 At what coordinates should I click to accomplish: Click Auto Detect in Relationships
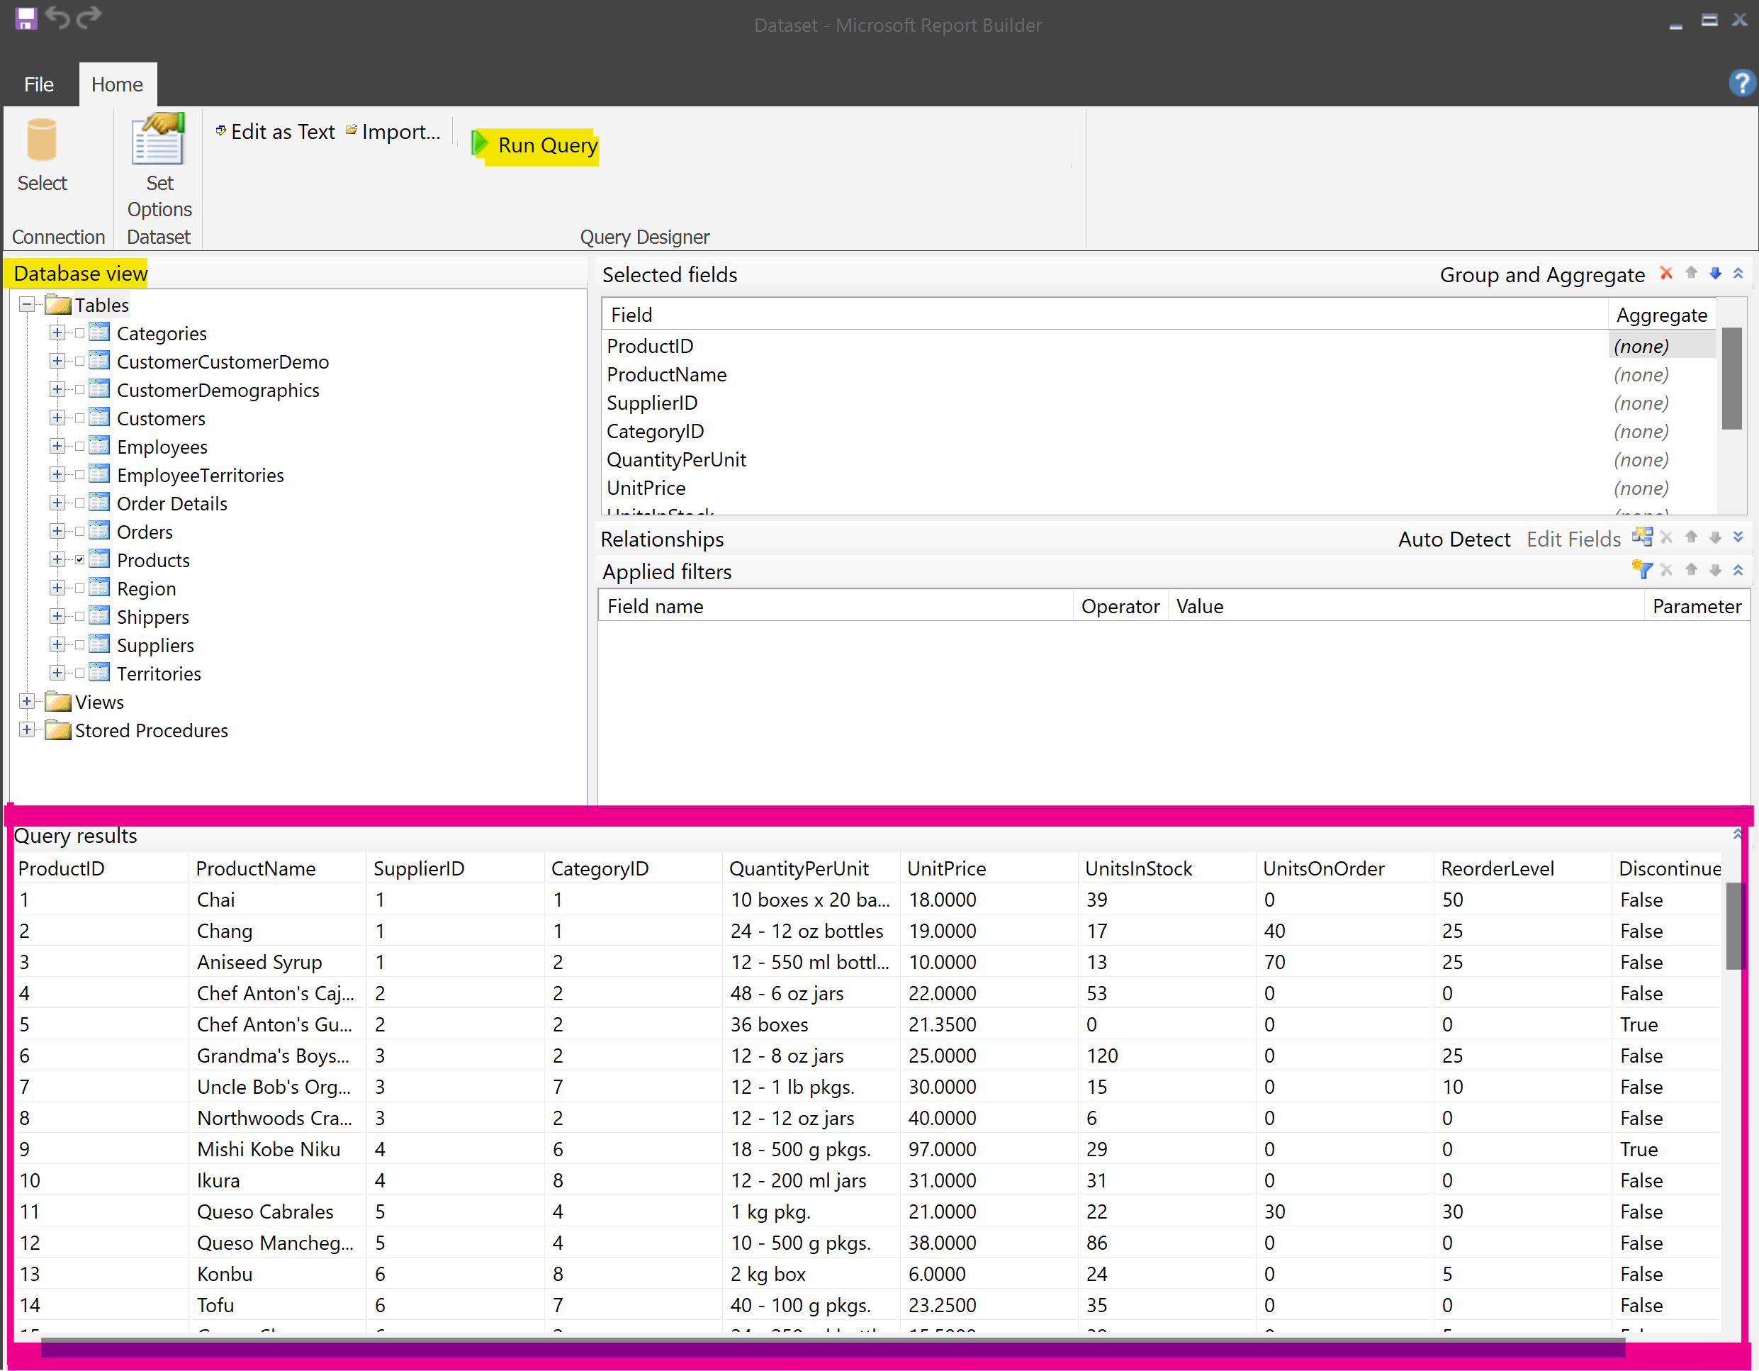tap(1454, 539)
